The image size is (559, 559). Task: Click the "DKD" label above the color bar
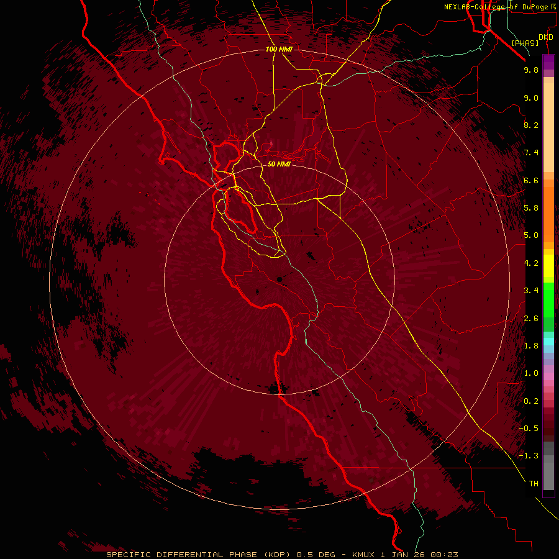click(x=546, y=37)
